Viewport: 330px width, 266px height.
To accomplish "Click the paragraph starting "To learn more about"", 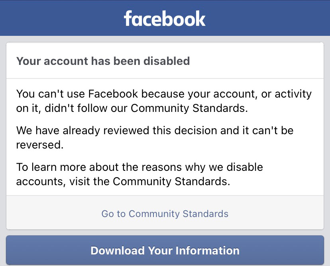I will (139, 174).
